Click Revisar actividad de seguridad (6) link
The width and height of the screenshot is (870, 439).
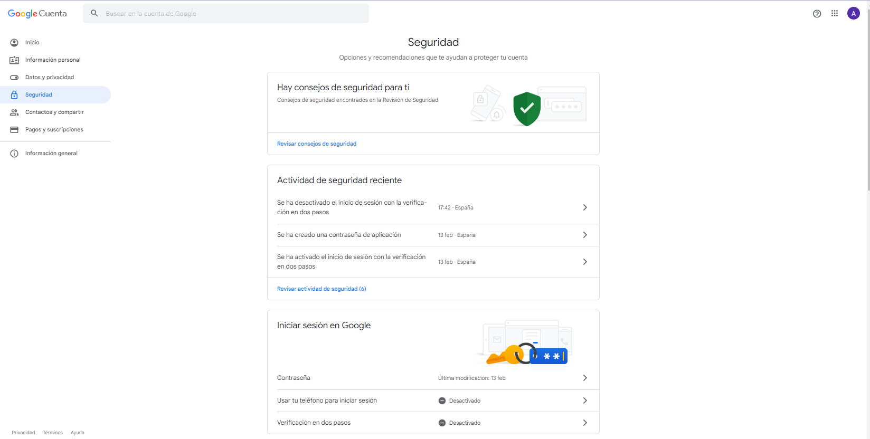point(321,289)
